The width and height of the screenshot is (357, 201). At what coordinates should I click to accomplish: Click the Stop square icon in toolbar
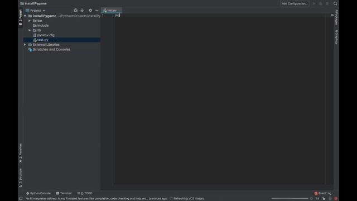pos(327,3)
